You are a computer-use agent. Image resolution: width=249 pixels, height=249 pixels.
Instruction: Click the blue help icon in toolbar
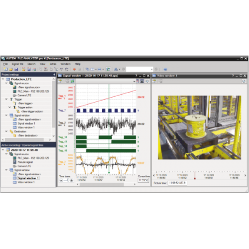tap(165, 69)
